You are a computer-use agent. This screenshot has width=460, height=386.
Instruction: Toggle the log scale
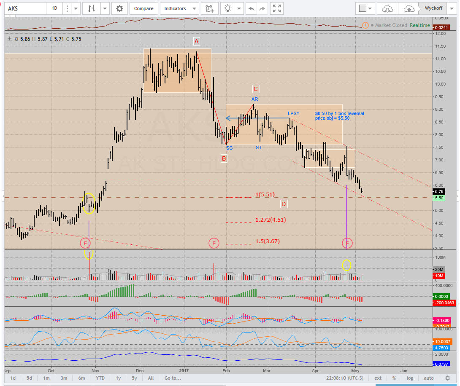410,378
